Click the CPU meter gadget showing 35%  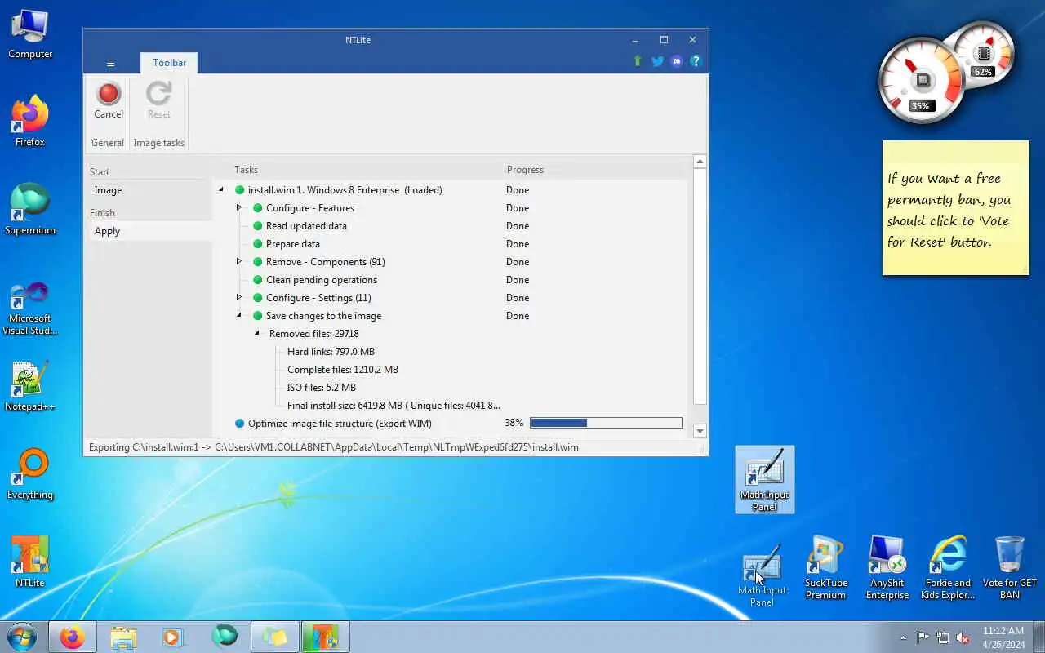click(922, 81)
